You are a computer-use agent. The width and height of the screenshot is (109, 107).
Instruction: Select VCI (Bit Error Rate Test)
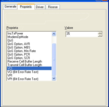29,72
